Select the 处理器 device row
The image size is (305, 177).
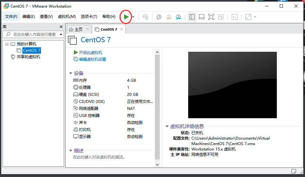[113, 87]
